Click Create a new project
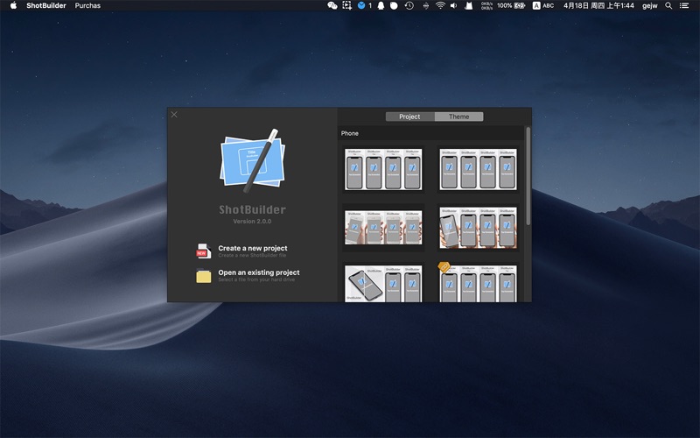The image size is (700, 438). pos(252,249)
